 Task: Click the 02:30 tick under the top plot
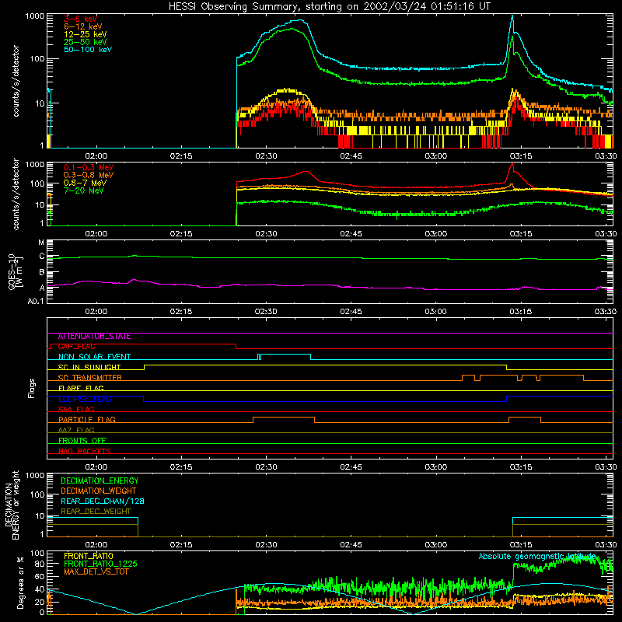(x=266, y=156)
